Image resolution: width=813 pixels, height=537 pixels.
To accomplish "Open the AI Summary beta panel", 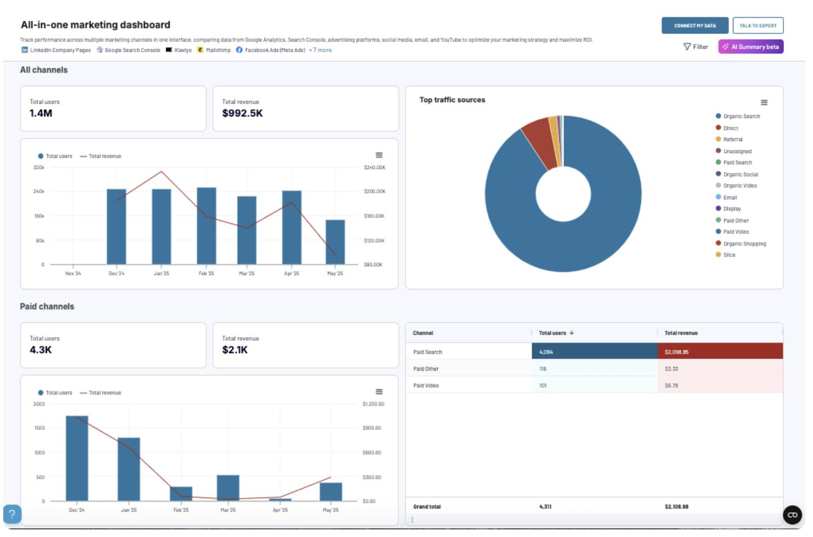I will click(750, 47).
